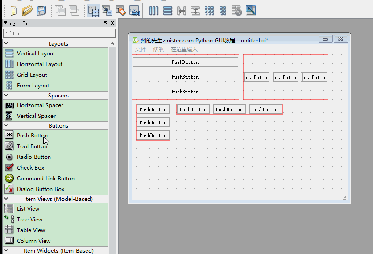Screen dimensions: 373x254
Task: Switch to Edit Widgets mode
Action: pyautogui.click(x=93, y=11)
